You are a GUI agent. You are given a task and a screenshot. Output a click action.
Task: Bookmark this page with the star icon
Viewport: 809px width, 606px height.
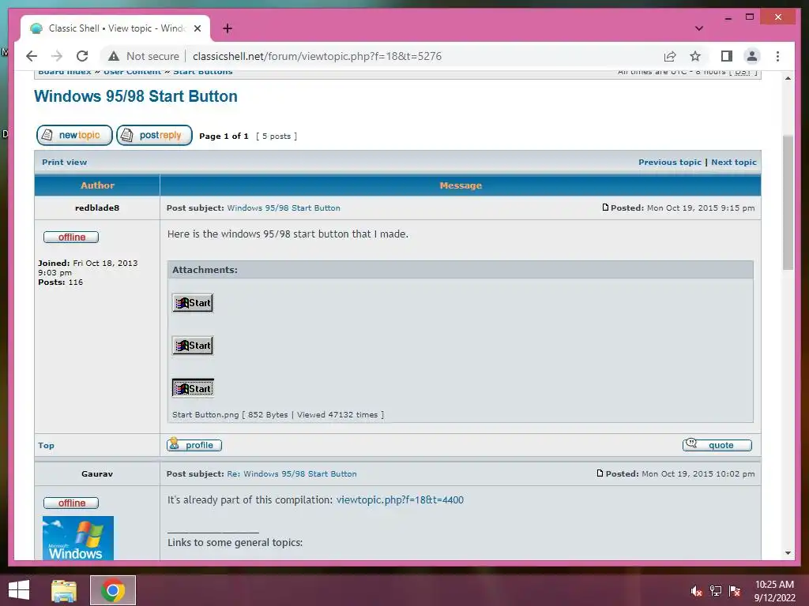(695, 56)
